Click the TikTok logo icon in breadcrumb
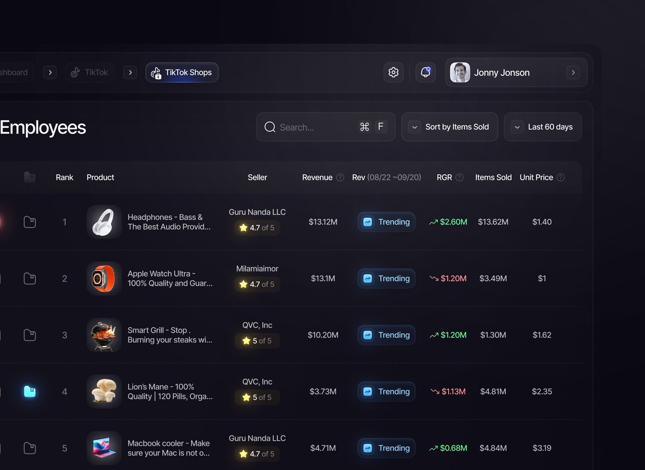The image size is (645, 470). (x=75, y=72)
